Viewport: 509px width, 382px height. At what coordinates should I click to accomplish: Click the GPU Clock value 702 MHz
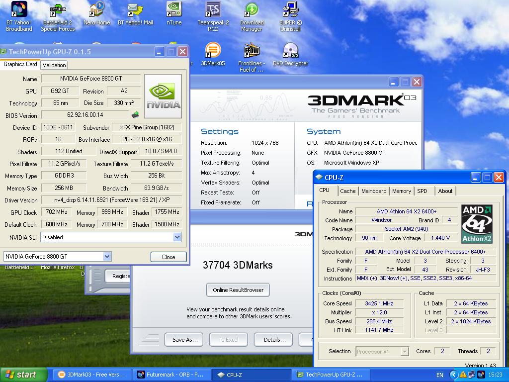[x=57, y=212]
